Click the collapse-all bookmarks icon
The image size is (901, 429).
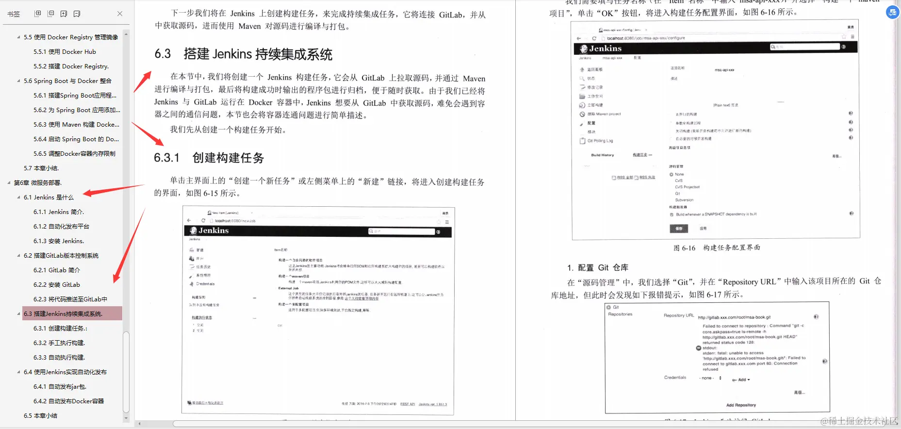50,14
